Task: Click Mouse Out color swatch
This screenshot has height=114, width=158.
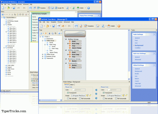Action: [x=73, y=90]
